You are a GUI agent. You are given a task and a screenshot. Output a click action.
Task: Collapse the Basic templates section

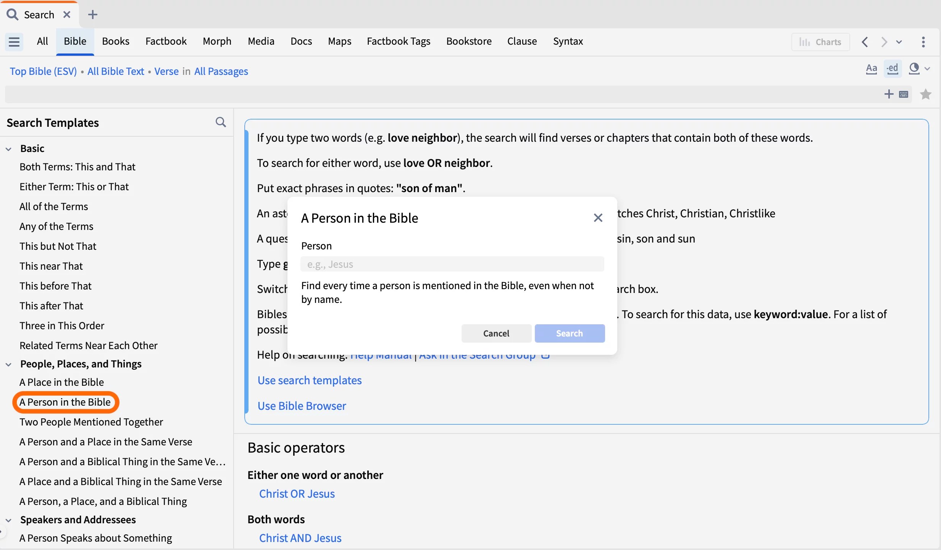click(x=9, y=149)
